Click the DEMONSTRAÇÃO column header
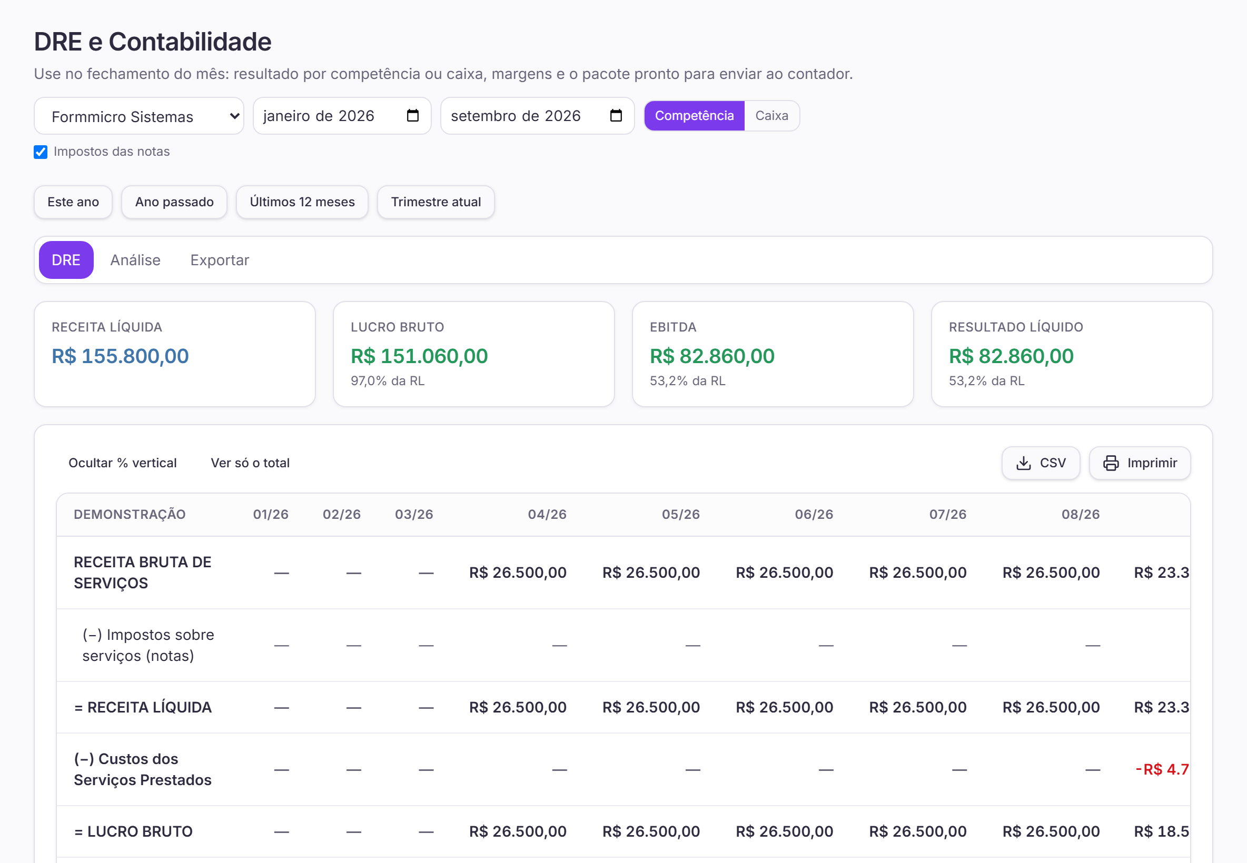The height and width of the screenshot is (863, 1247). coord(130,514)
